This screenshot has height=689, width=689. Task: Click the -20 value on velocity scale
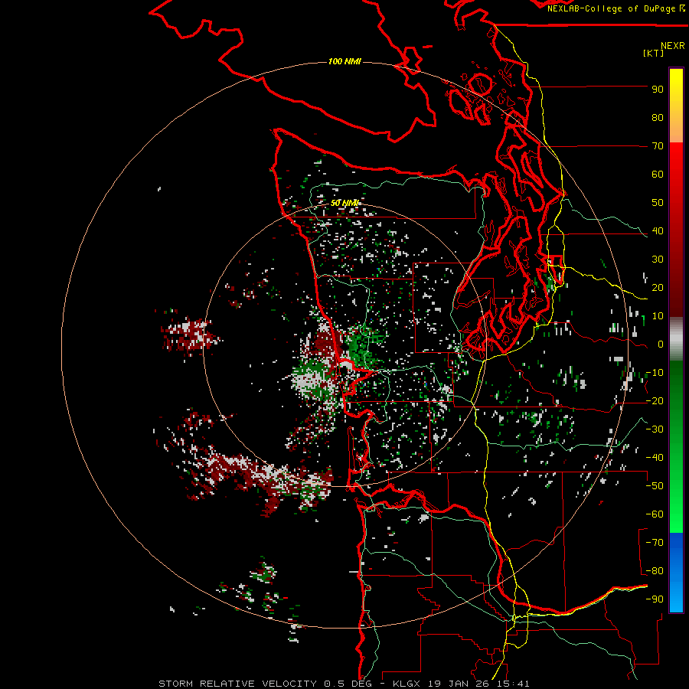655,401
